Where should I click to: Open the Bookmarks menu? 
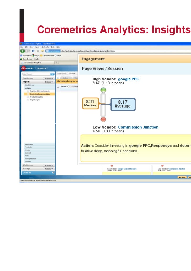45,47
